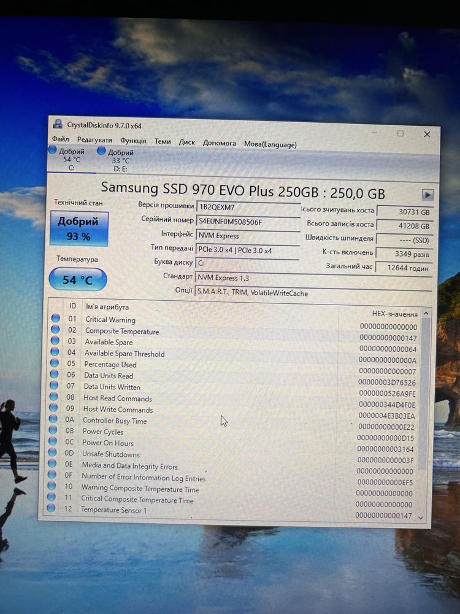
Task: Minimize the CrystalDiskInfo window
Action: (x=374, y=133)
